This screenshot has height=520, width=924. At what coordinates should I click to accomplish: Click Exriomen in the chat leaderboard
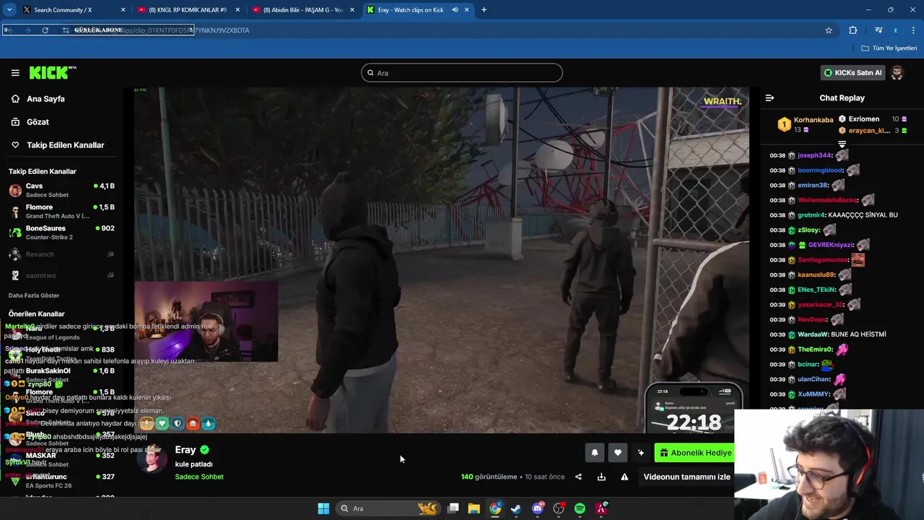(864, 119)
